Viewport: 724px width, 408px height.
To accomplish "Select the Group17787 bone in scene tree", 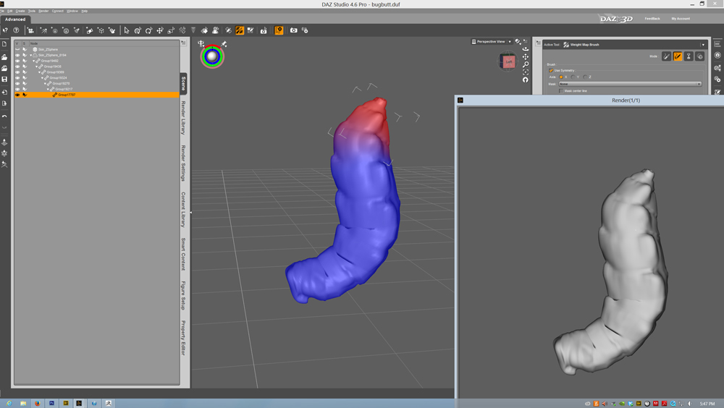I will (x=67, y=95).
